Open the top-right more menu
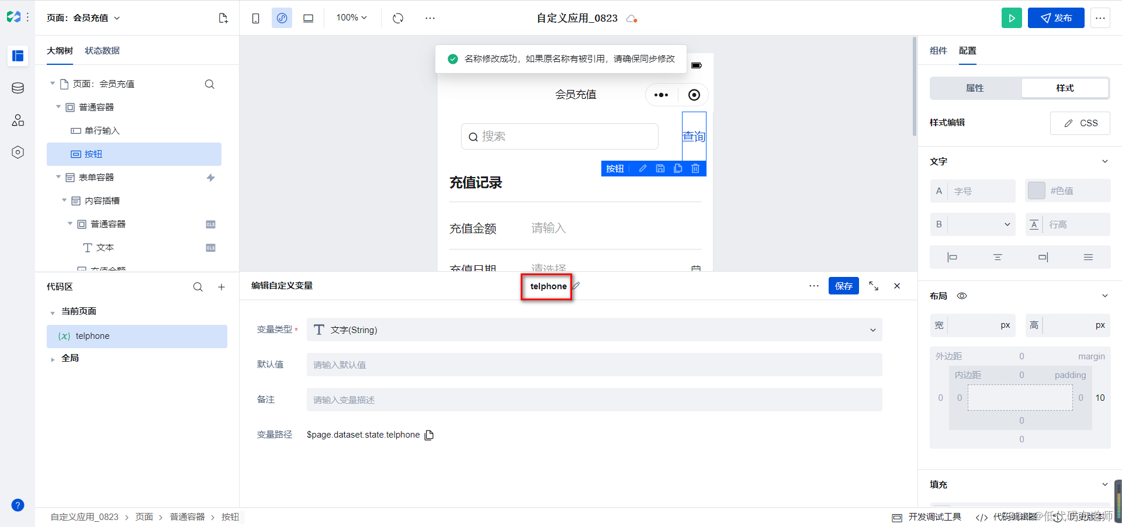This screenshot has width=1122, height=527. (1100, 18)
